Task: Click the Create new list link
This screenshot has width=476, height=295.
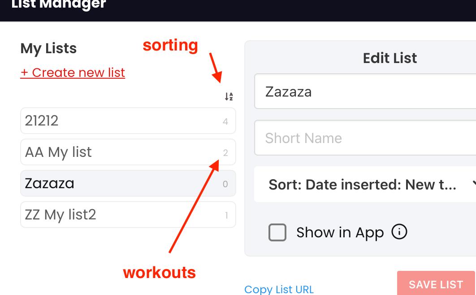Action: 73,73
